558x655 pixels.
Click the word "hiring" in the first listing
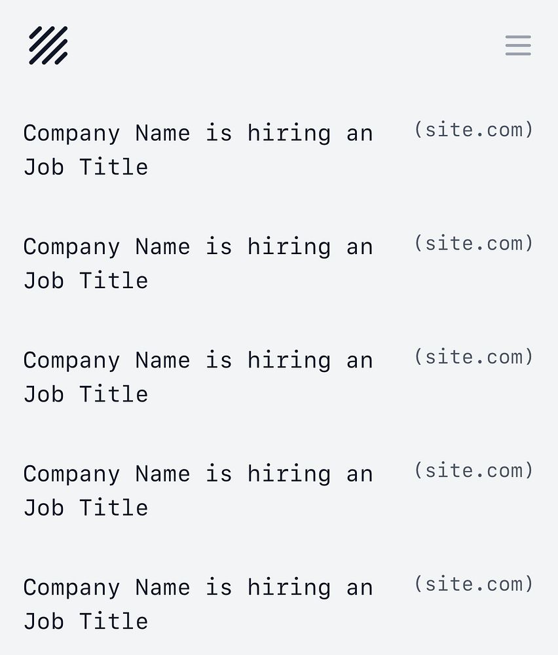pyautogui.click(x=289, y=134)
